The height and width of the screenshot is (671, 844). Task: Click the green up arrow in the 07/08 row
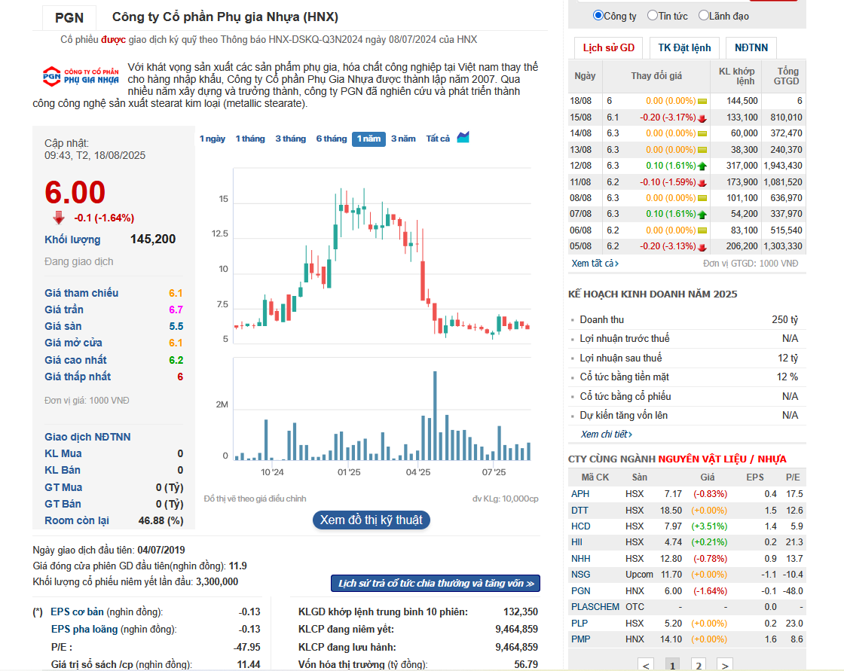coord(702,214)
